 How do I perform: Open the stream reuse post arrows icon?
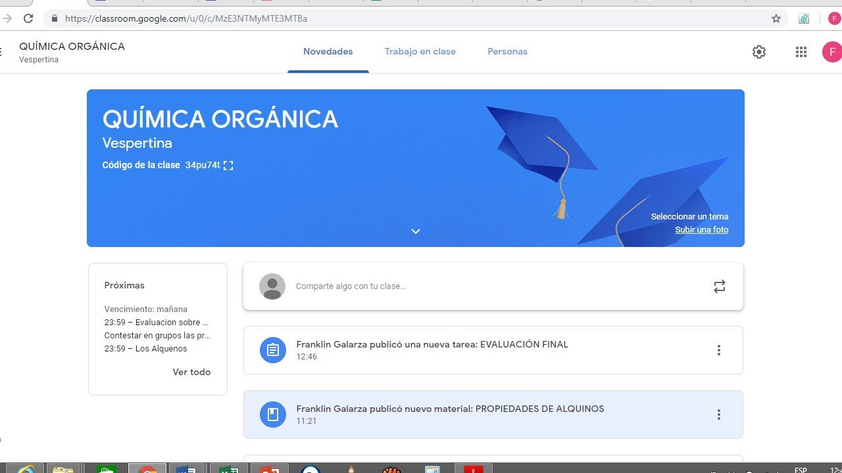click(720, 286)
